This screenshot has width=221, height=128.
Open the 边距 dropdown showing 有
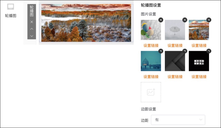pos(178,120)
